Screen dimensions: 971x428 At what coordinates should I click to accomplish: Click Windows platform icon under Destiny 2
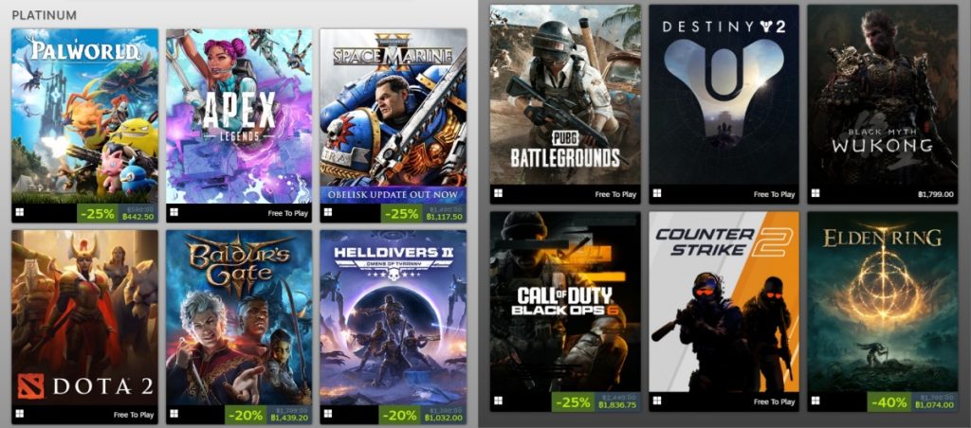tap(657, 193)
